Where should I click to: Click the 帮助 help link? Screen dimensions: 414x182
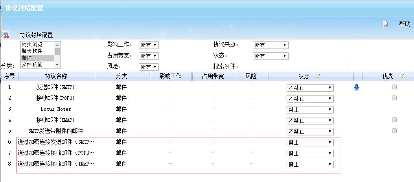click(405, 24)
